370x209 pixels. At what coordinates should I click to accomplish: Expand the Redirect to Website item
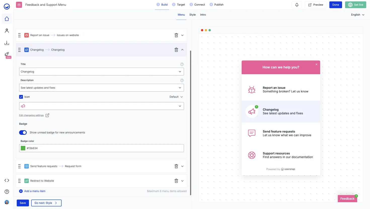[x=182, y=181]
